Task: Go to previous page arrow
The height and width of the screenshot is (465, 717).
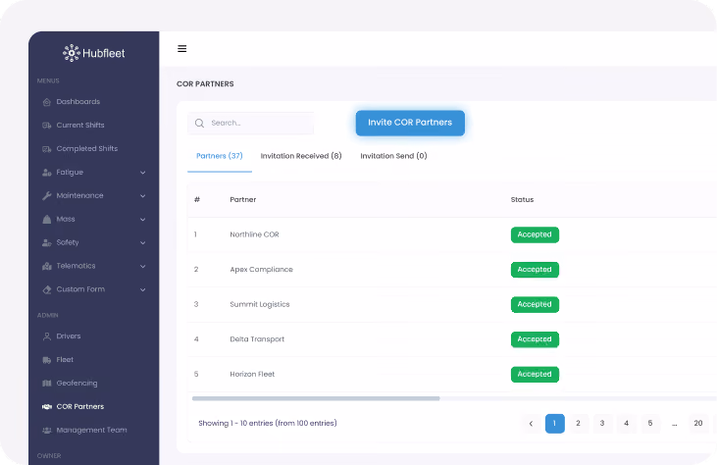Action: click(x=531, y=424)
